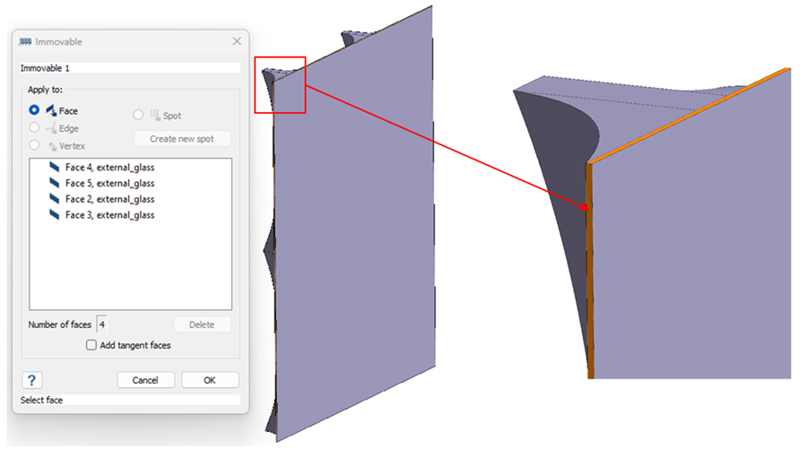Image resolution: width=807 pixels, height=449 pixels.
Task: Click the Spot selection type icon
Action: [x=154, y=115]
